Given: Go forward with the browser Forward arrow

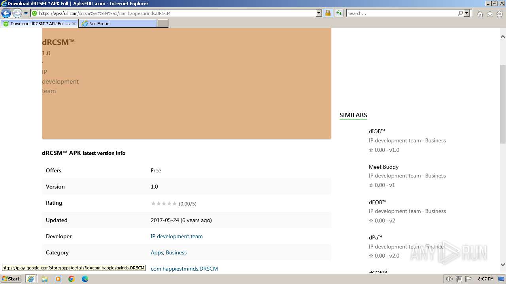Looking at the screenshot, I should 17,13.
